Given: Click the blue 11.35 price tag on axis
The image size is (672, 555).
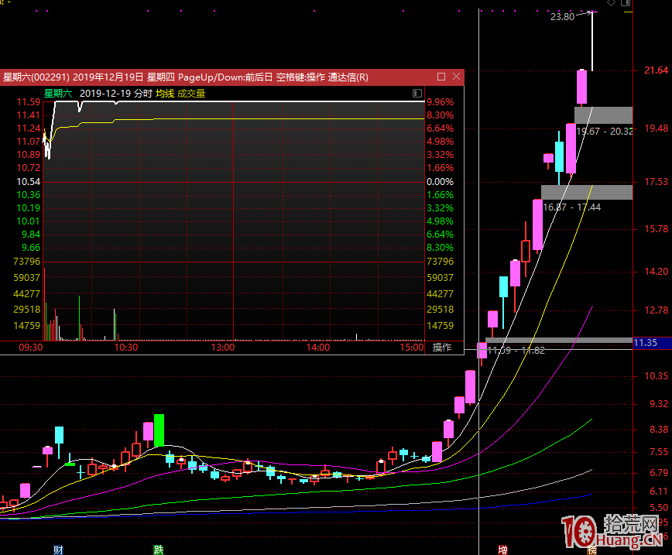Looking at the screenshot, I should (645, 342).
